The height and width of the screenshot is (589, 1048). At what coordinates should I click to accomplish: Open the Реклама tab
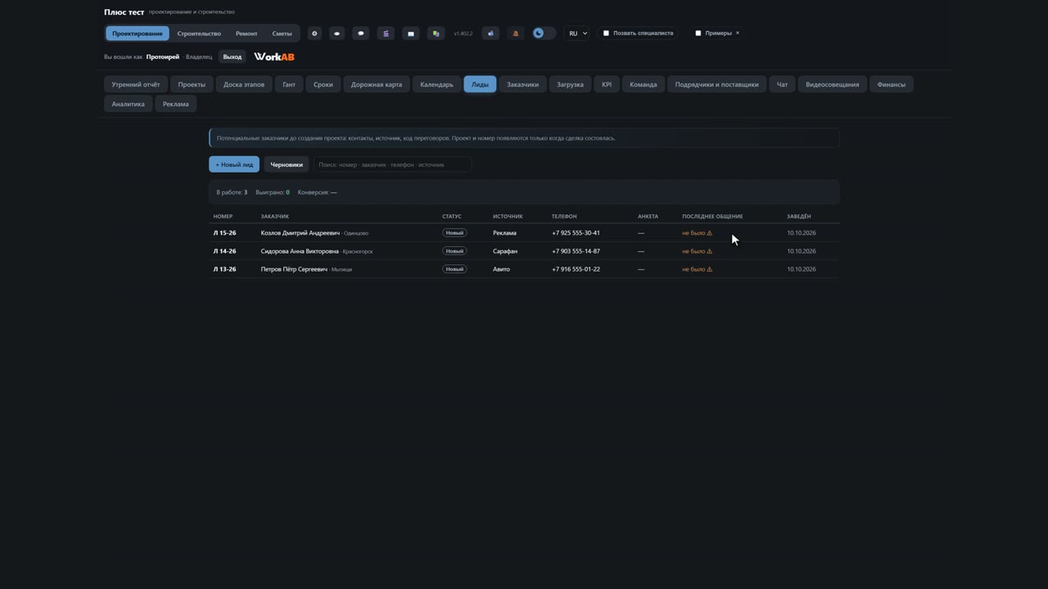click(x=175, y=104)
